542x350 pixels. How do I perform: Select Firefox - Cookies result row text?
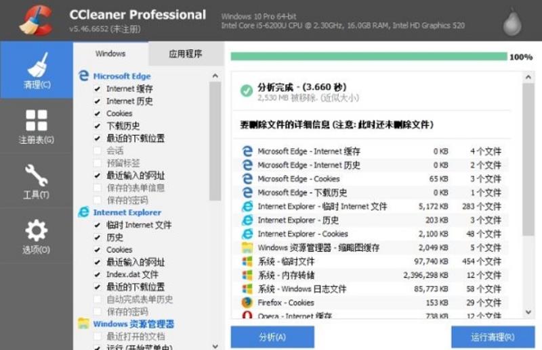286,303
